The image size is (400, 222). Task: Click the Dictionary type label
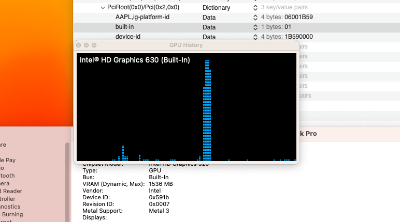(217, 8)
